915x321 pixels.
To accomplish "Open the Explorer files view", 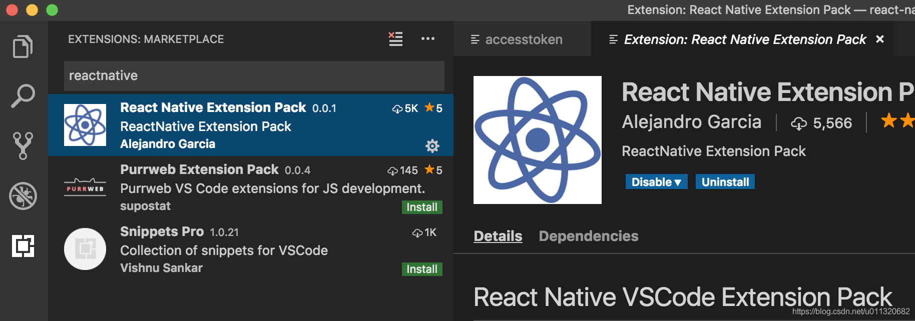I will [23, 46].
